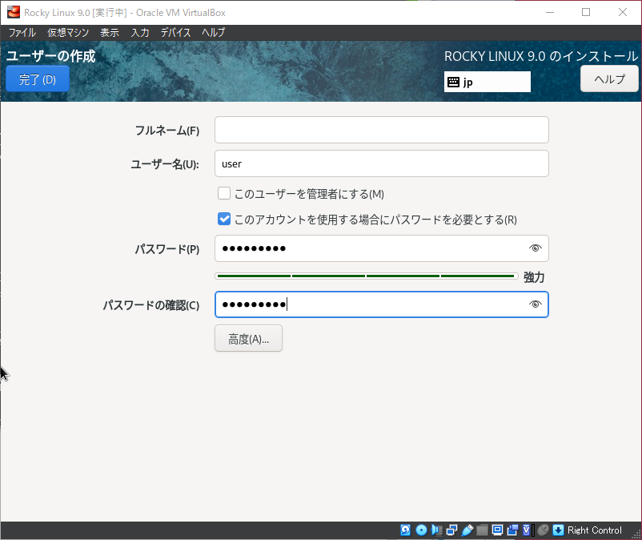Viewport: 642px width, 540px height.
Task: Click the hard disk activity icon in status bar
Action: (405, 530)
